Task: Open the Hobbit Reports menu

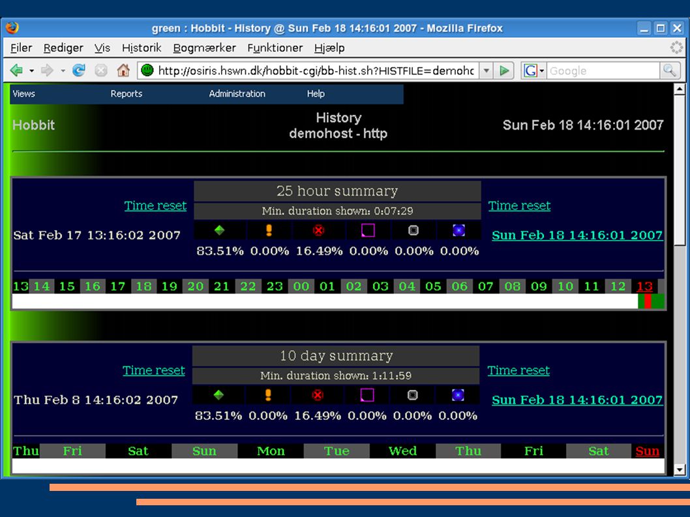Action: [127, 94]
